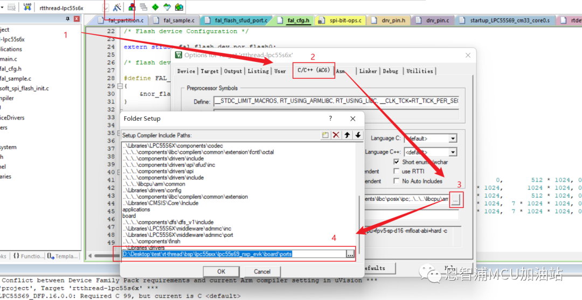Switch to the Listing tab
The height and width of the screenshot is (300, 582).
258,71
